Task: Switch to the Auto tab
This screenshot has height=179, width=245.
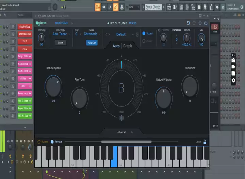Action: (x=116, y=46)
